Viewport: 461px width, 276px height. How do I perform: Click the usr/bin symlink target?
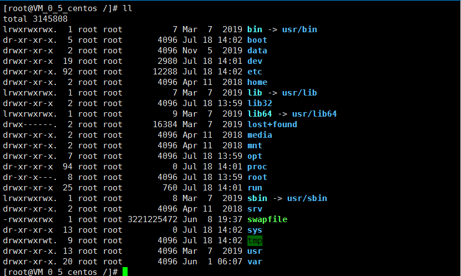pos(300,29)
